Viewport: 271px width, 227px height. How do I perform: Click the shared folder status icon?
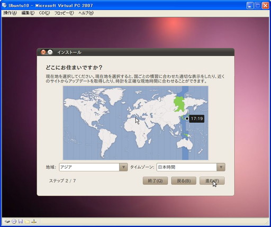(x=27, y=221)
